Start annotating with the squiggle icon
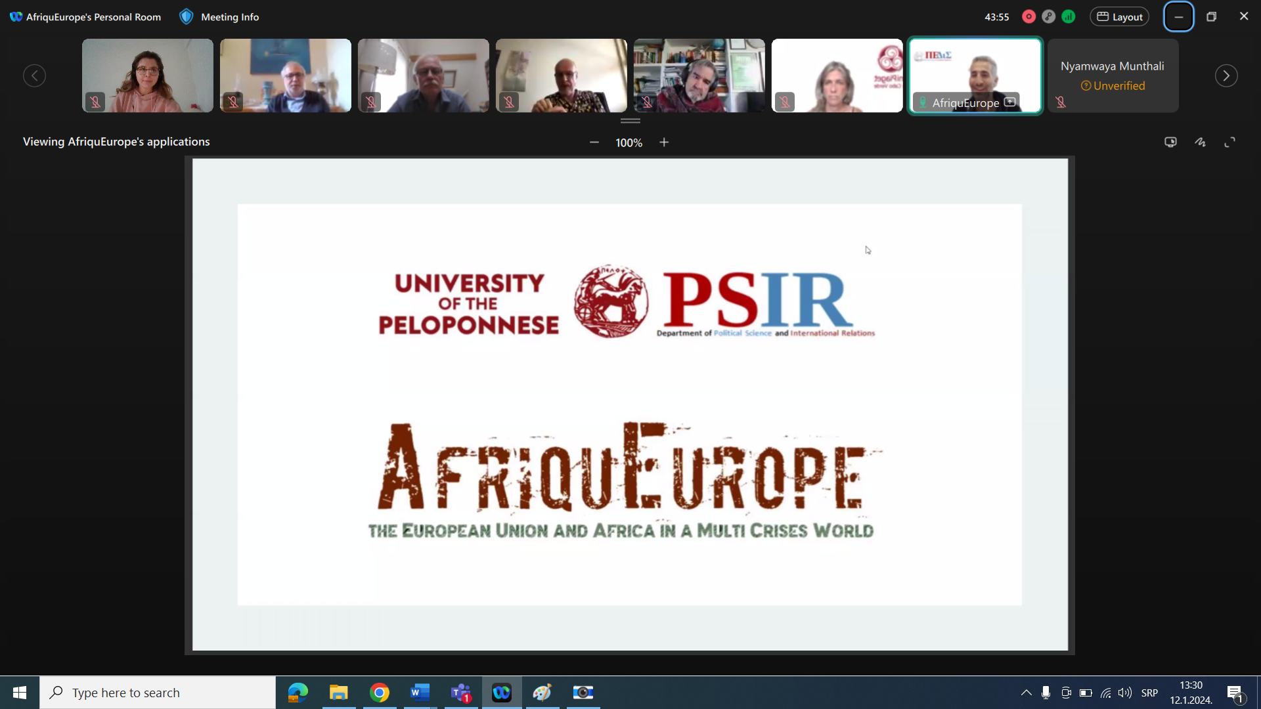 click(x=1200, y=142)
